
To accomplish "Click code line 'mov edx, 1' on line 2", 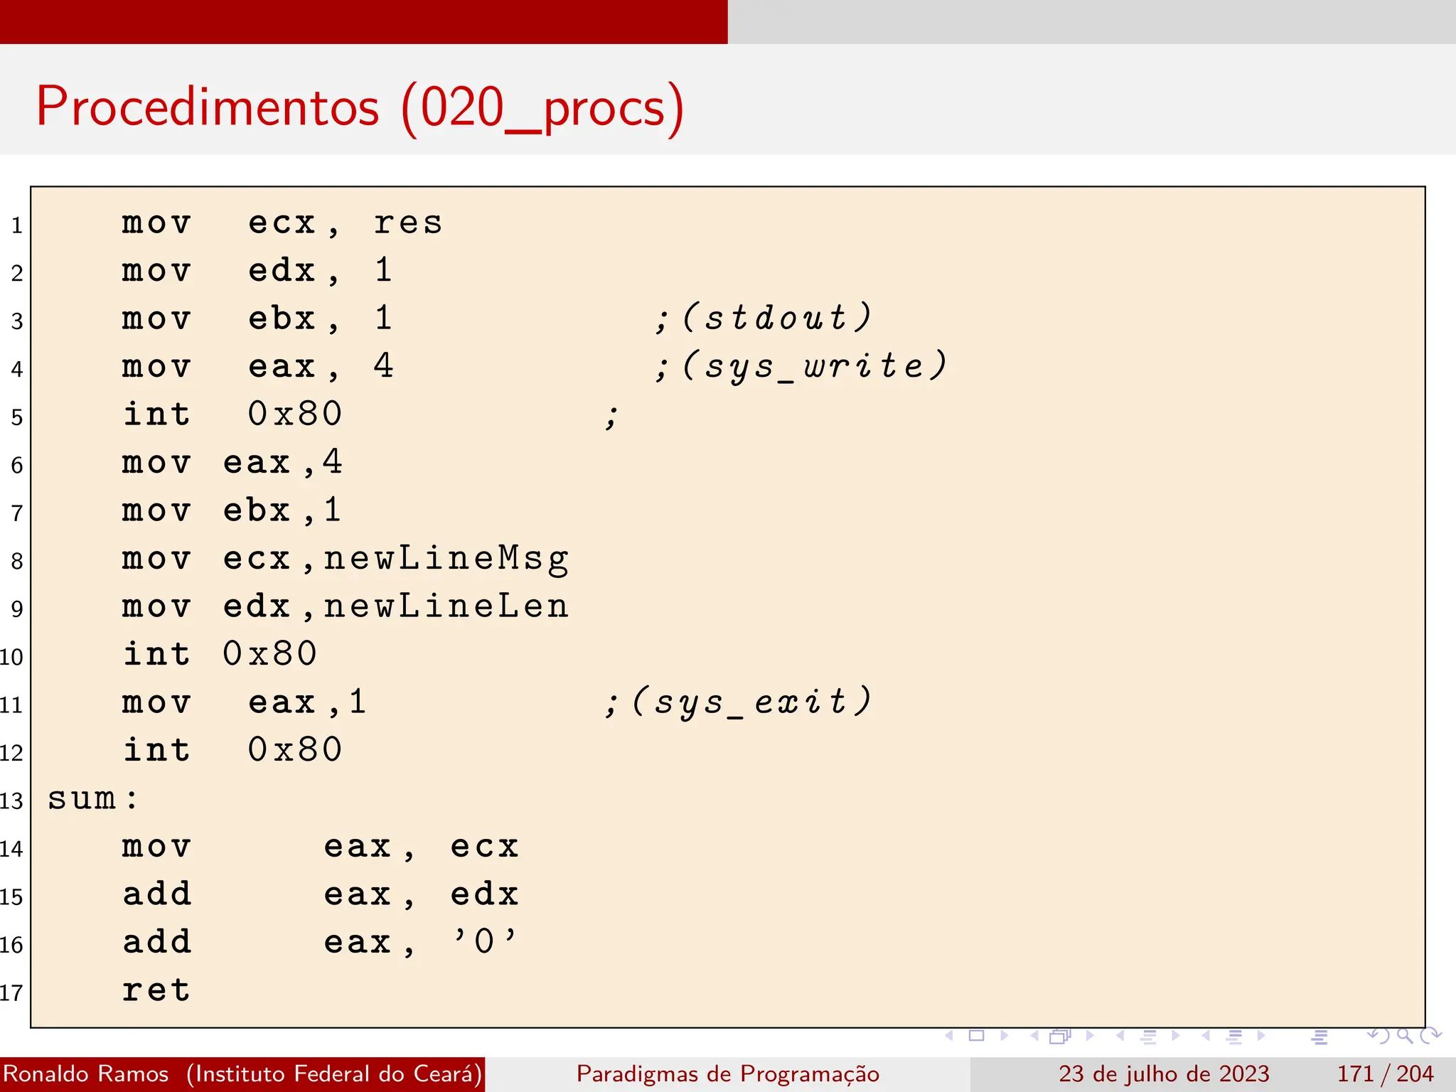I will tap(257, 271).
